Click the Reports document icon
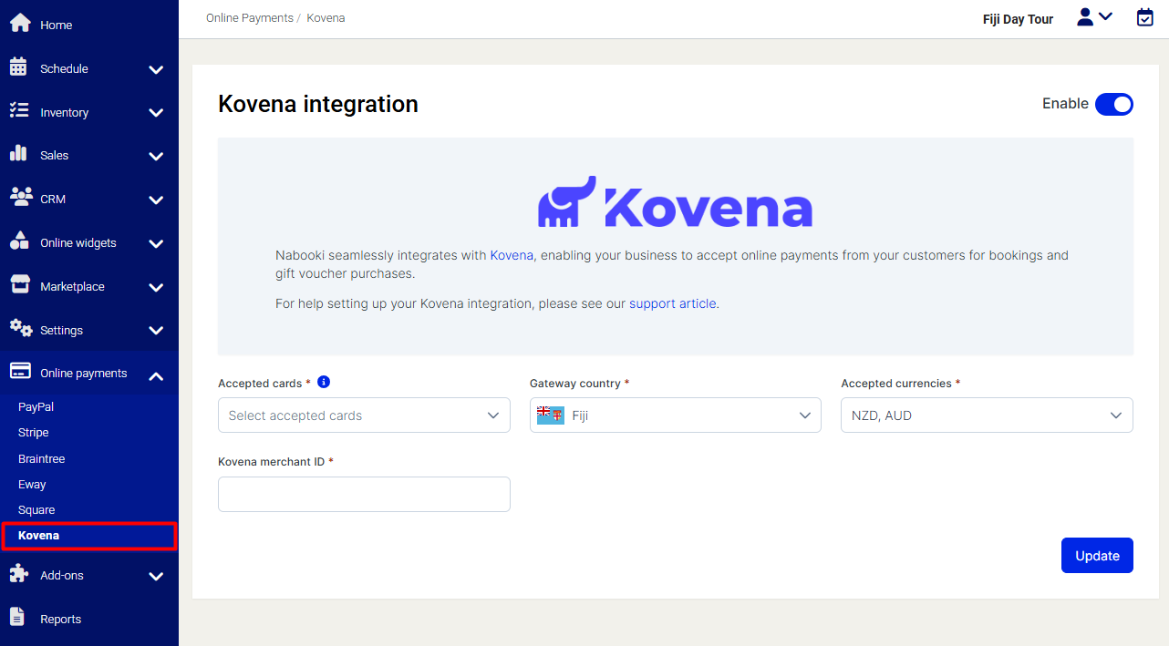This screenshot has width=1169, height=646. (17, 617)
